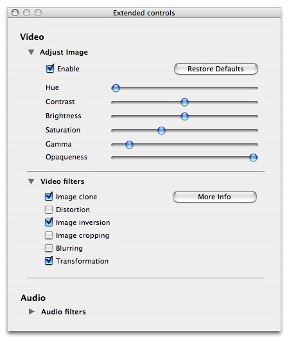The width and height of the screenshot is (289, 342).
Task: Collapse the Adjust Image section triangle
Action: [x=31, y=52]
